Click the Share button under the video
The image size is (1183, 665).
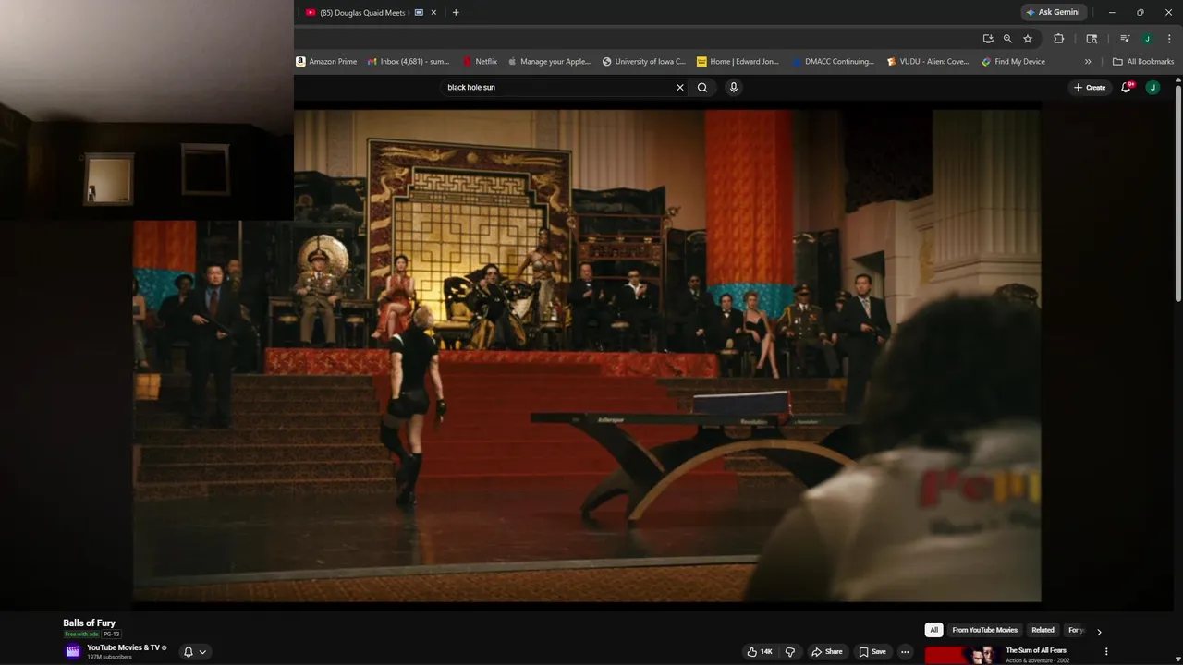[827, 652]
